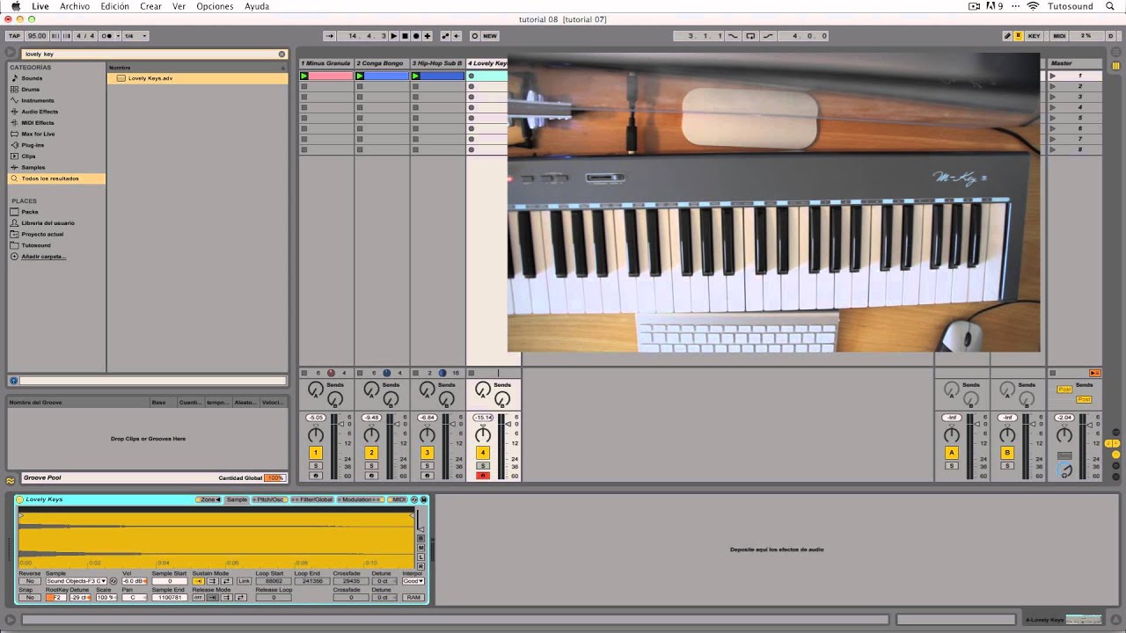Toggle the Overdub plus button

(x=428, y=36)
